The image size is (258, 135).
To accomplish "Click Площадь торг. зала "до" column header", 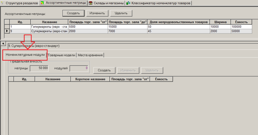I will click(128, 22).
